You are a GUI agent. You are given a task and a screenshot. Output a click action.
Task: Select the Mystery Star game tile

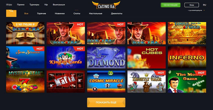[25, 81]
